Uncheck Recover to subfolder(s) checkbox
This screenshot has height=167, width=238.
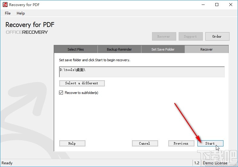click(61, 92)
